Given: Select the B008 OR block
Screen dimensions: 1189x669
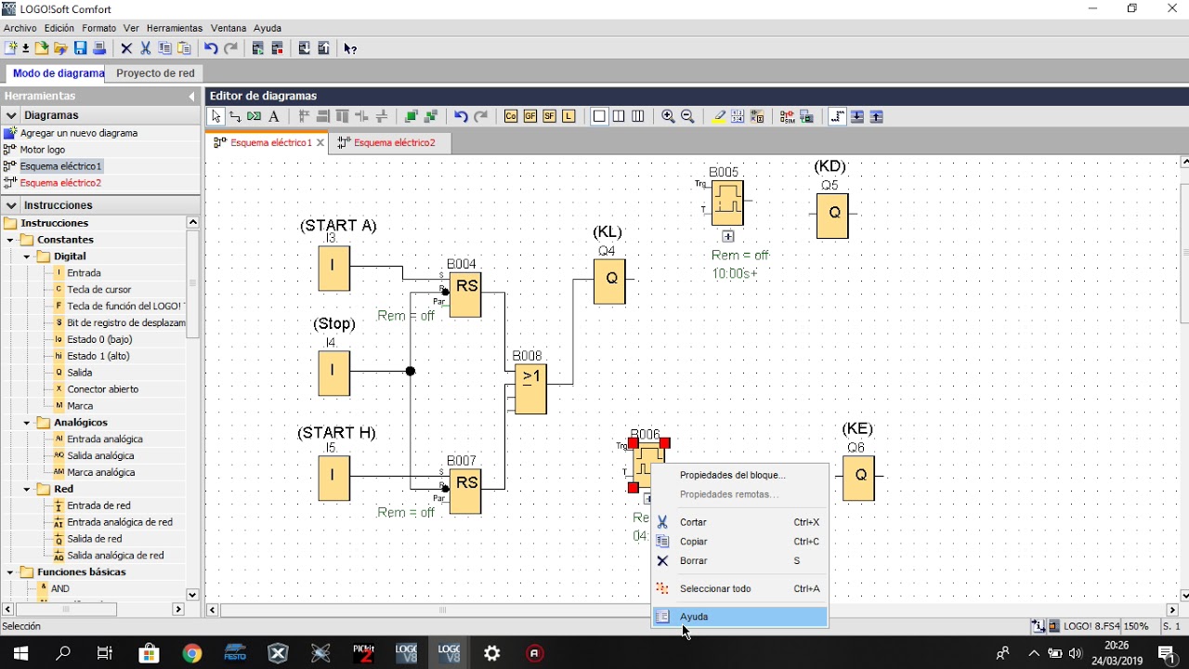Looking at the screenshot, I should 530,388.
